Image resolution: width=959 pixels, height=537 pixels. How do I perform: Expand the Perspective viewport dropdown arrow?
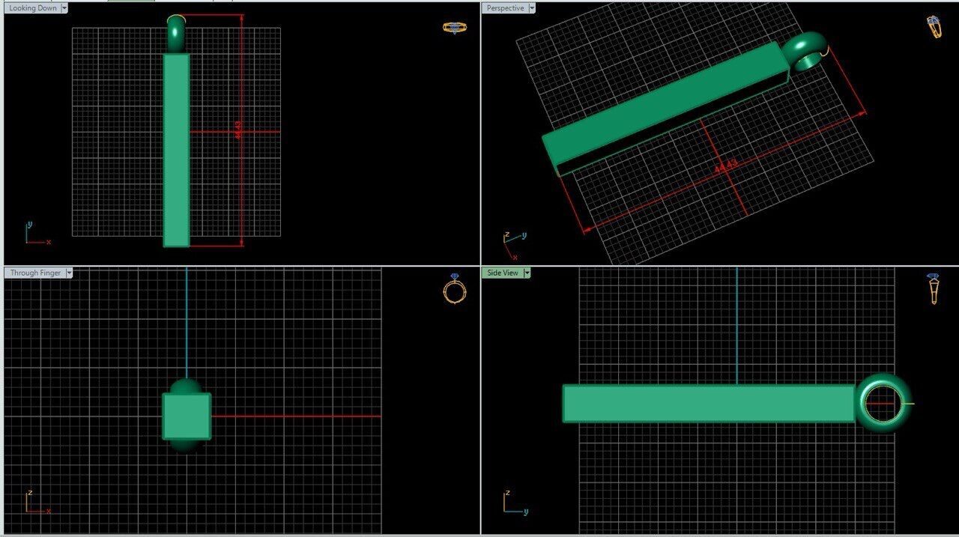[x=531, y=8]
